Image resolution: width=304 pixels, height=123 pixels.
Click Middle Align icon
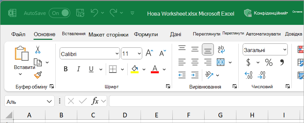(195, 49)
